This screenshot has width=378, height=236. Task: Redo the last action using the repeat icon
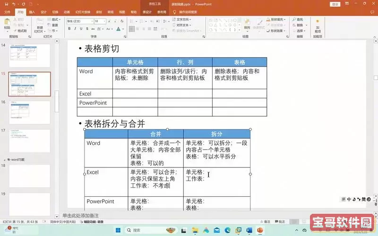(23, 4)
